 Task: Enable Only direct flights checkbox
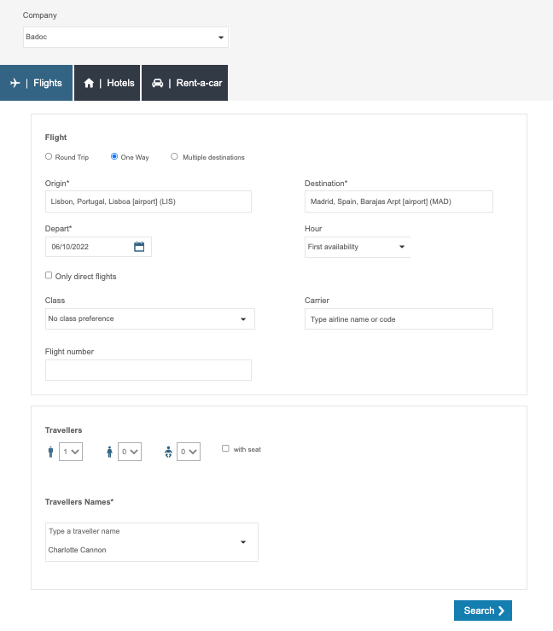tap(49, 276)
